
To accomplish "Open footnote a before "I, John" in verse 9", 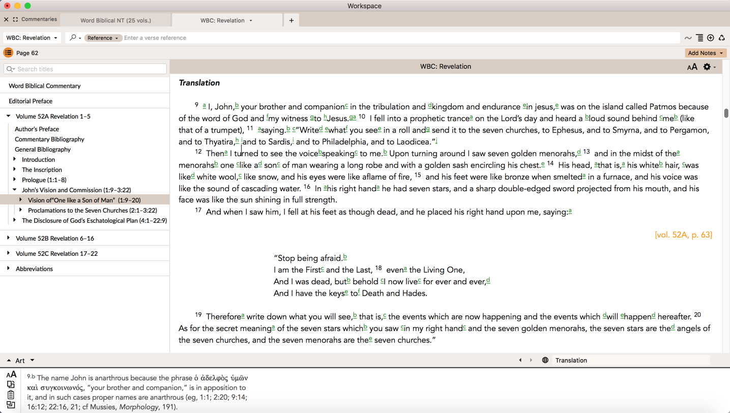I will click(x=204, y=105).
